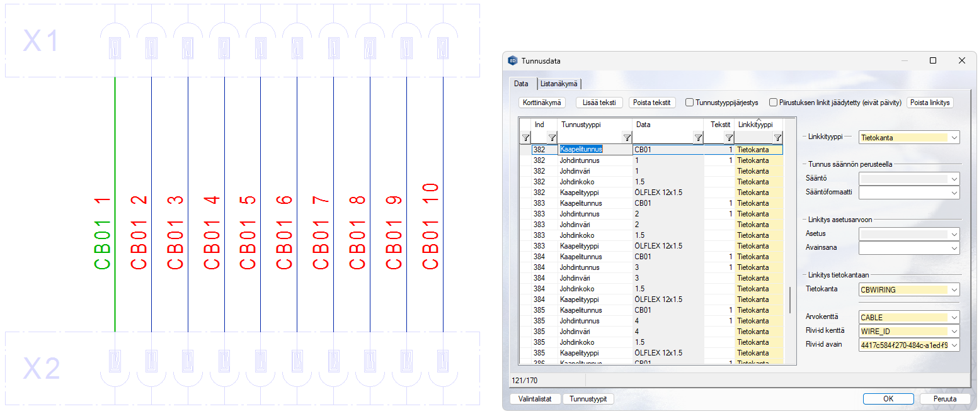Click the Linkkityyppi column filter icon
This screenshot has height=414, width=979.
tap(777, 138)
